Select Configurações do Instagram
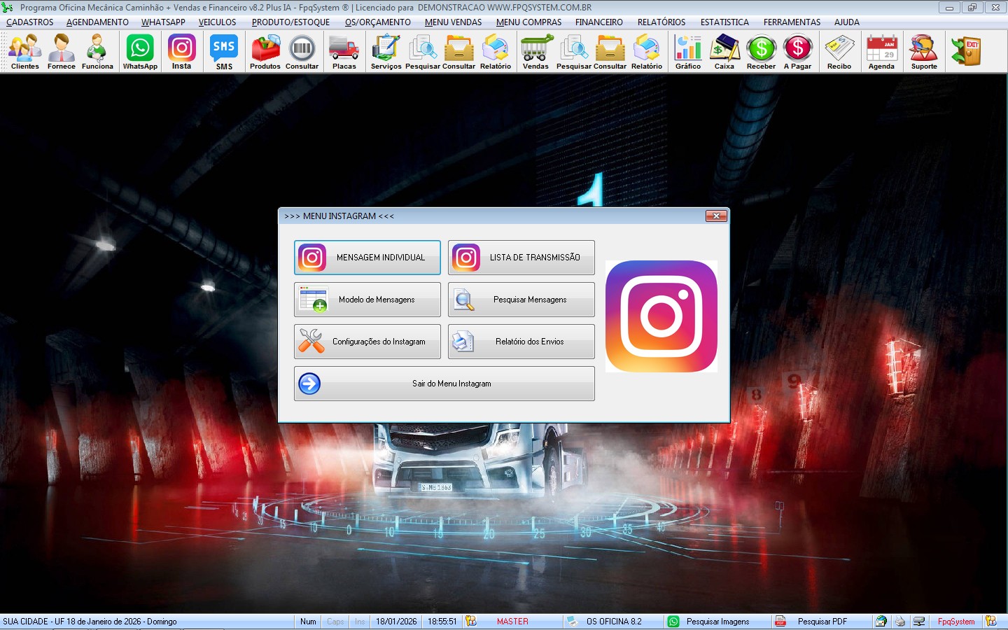Screen dimensions: 1008x630 (x=367, y=342)
